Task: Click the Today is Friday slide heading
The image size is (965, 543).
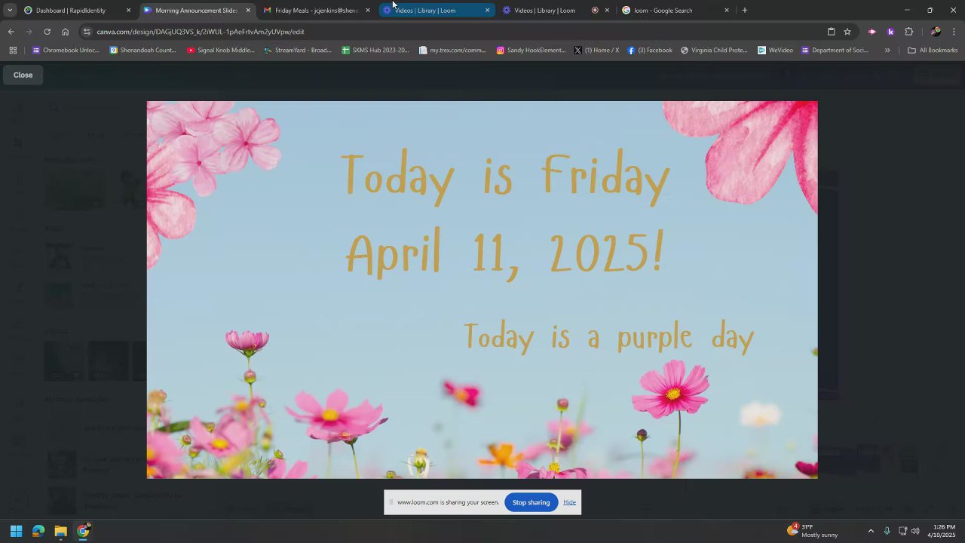Action: coord(505,176)
